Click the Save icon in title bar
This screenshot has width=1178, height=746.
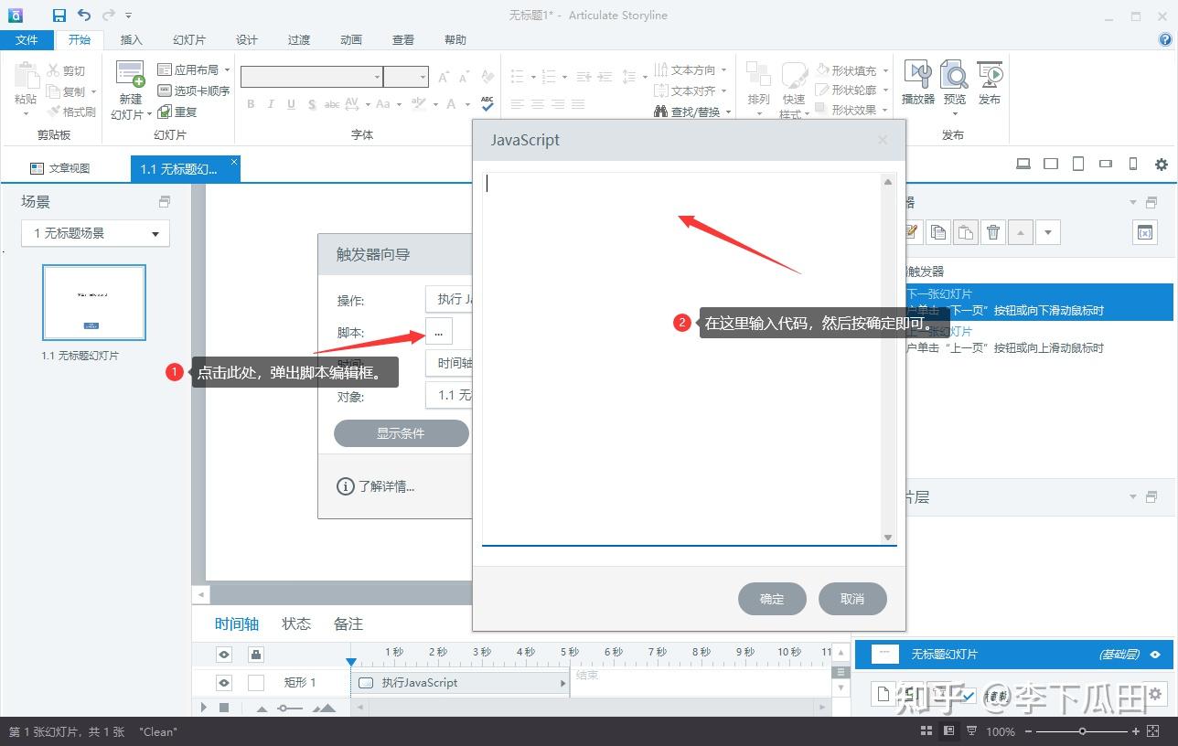coord(59,15)
